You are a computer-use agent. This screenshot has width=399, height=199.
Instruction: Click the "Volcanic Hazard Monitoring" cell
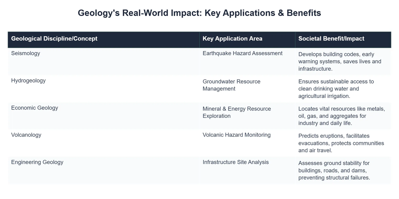pos(247,143)
